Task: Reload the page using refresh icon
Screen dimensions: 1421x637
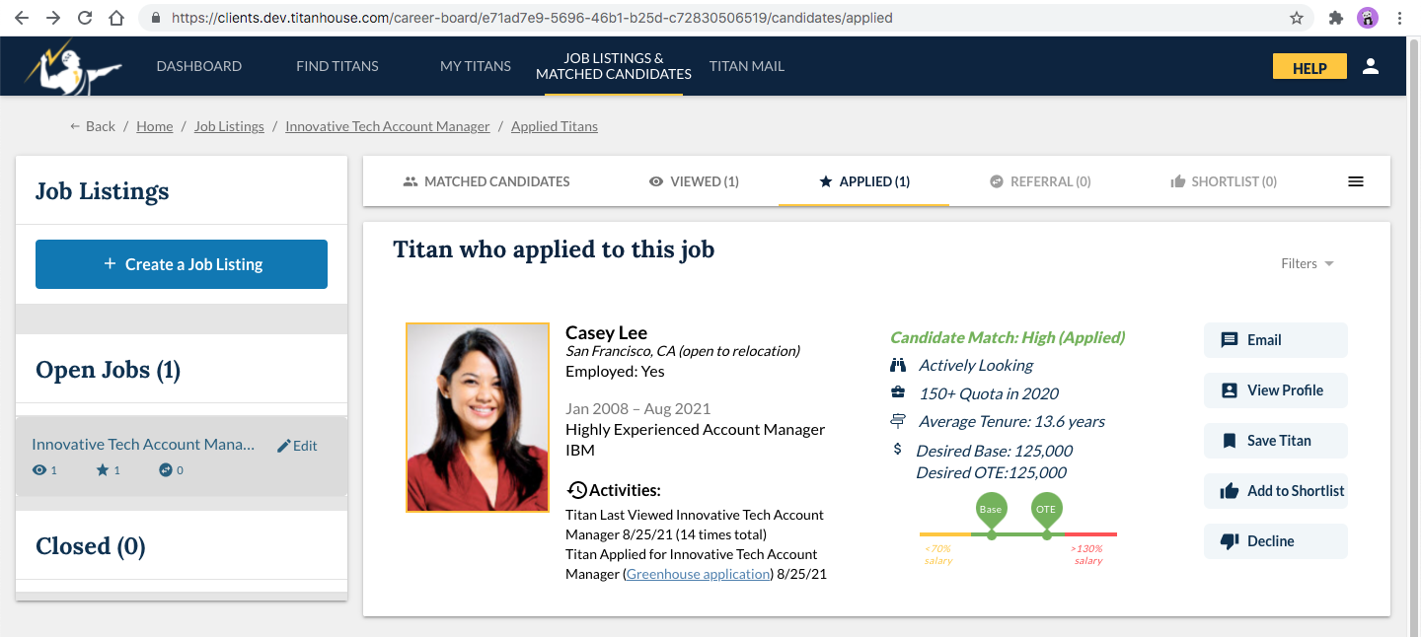Action: click(x=85, y=18)
